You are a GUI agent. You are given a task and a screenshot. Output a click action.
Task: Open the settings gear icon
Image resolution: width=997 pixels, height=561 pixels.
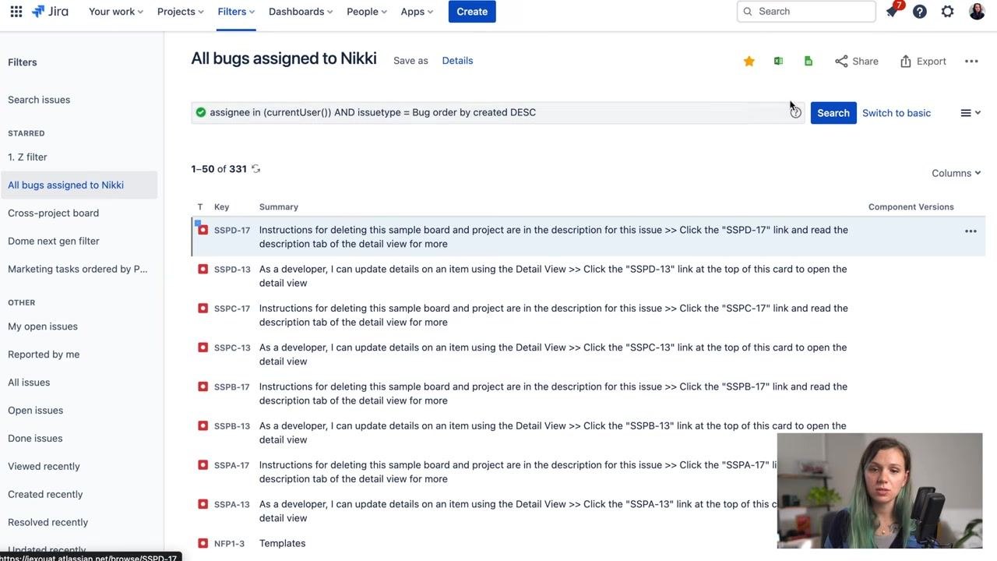click(948, 12)
